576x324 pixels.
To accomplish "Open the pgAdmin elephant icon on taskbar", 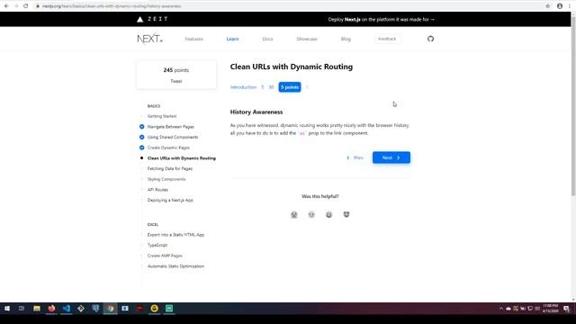I will click(95, 308).
